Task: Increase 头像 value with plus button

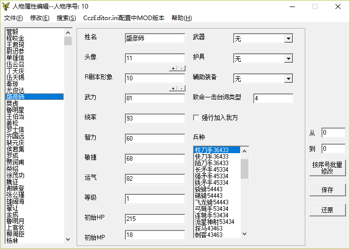Action: pos(173,68)
